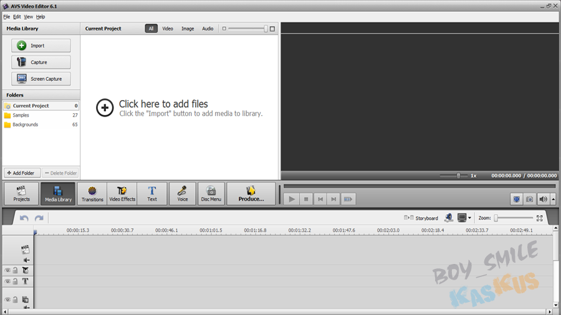Open the Video Effects panel
561x315 pixels.
pos(122,194)
